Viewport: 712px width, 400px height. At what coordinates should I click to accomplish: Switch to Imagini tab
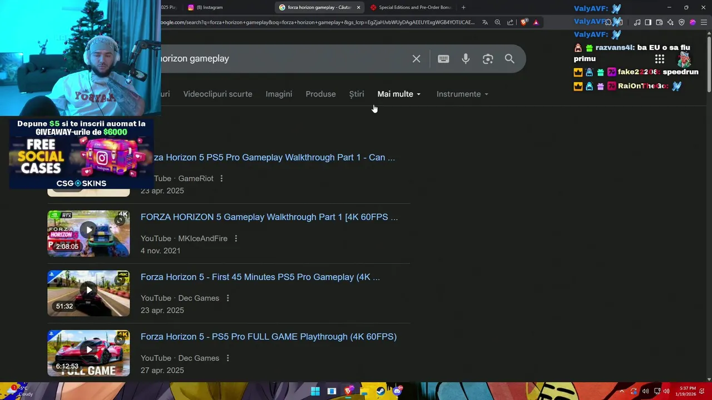[279, 94]
